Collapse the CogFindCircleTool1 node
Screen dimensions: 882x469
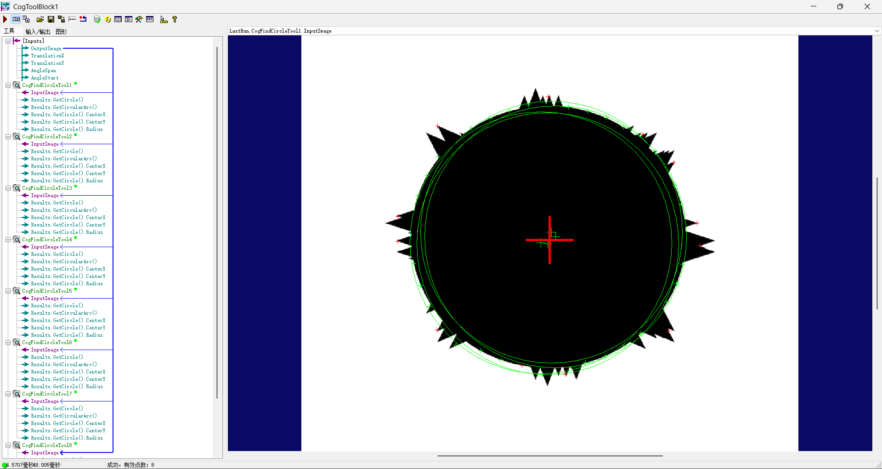pyautogui.click(x=8, y=85)
